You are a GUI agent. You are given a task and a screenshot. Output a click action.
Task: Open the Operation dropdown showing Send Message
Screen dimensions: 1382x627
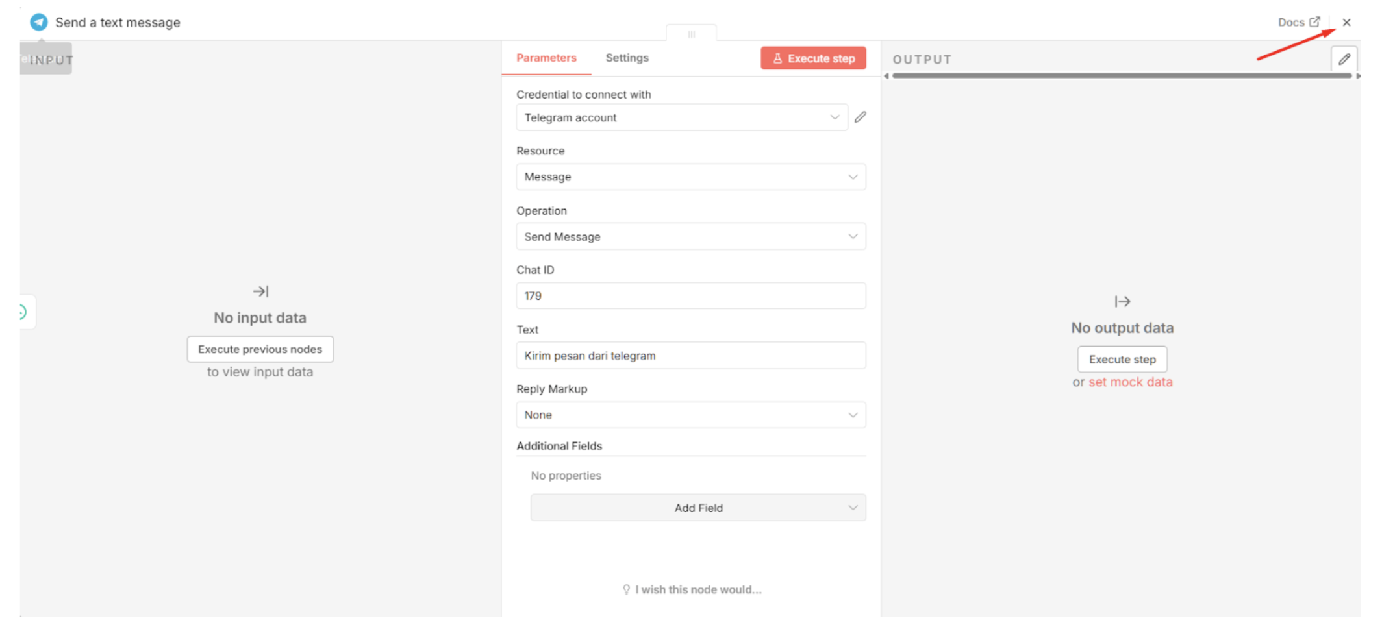click(x=691, y=236)
